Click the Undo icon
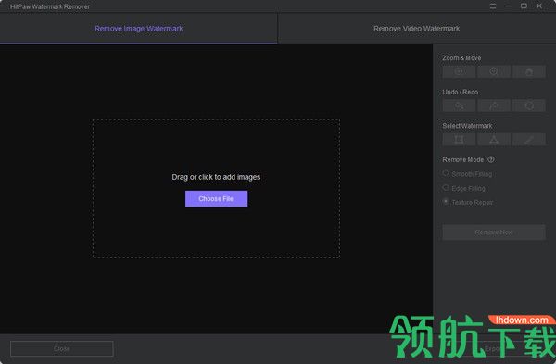The image size is (556, 364). (459, 106)
